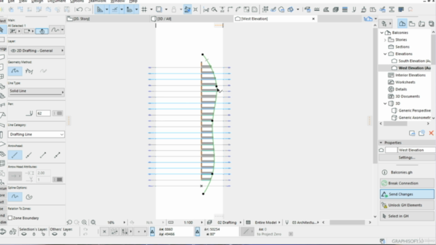The width and height of the screenshot is (436, 245).
Task: Collapse the 3D tree node
Action: pyautogui.click(x=385, y=103)
